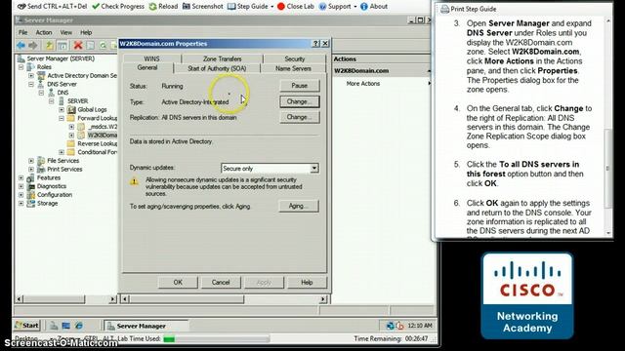Switch to the WINS tab
This screenshot has width=625, height=351.
[x=151, y=58]
